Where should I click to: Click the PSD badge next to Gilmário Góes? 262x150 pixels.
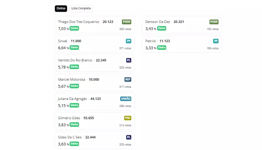(x=128, y=118)
